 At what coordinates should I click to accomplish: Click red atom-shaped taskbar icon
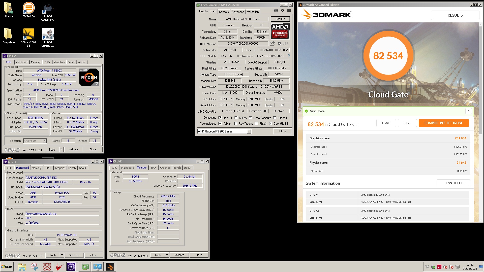(x=47, y=267)
